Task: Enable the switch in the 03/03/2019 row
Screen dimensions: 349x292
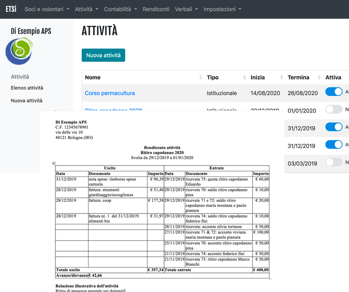Action: [x=334, y=162]
